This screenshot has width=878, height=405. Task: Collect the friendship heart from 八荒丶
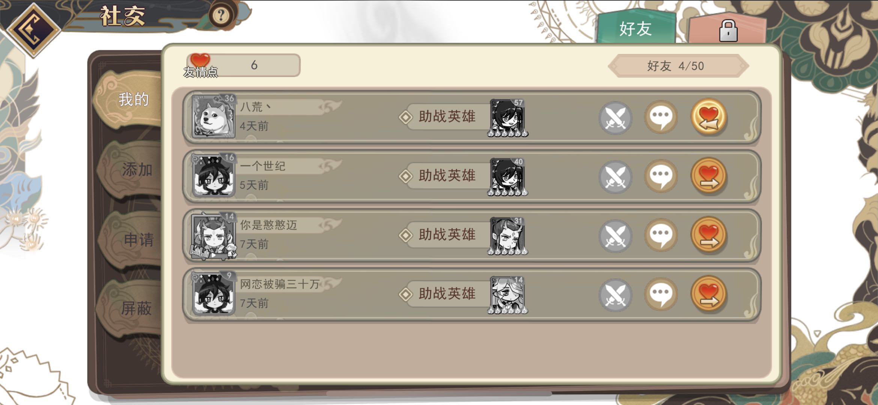[x=709, y=117]
